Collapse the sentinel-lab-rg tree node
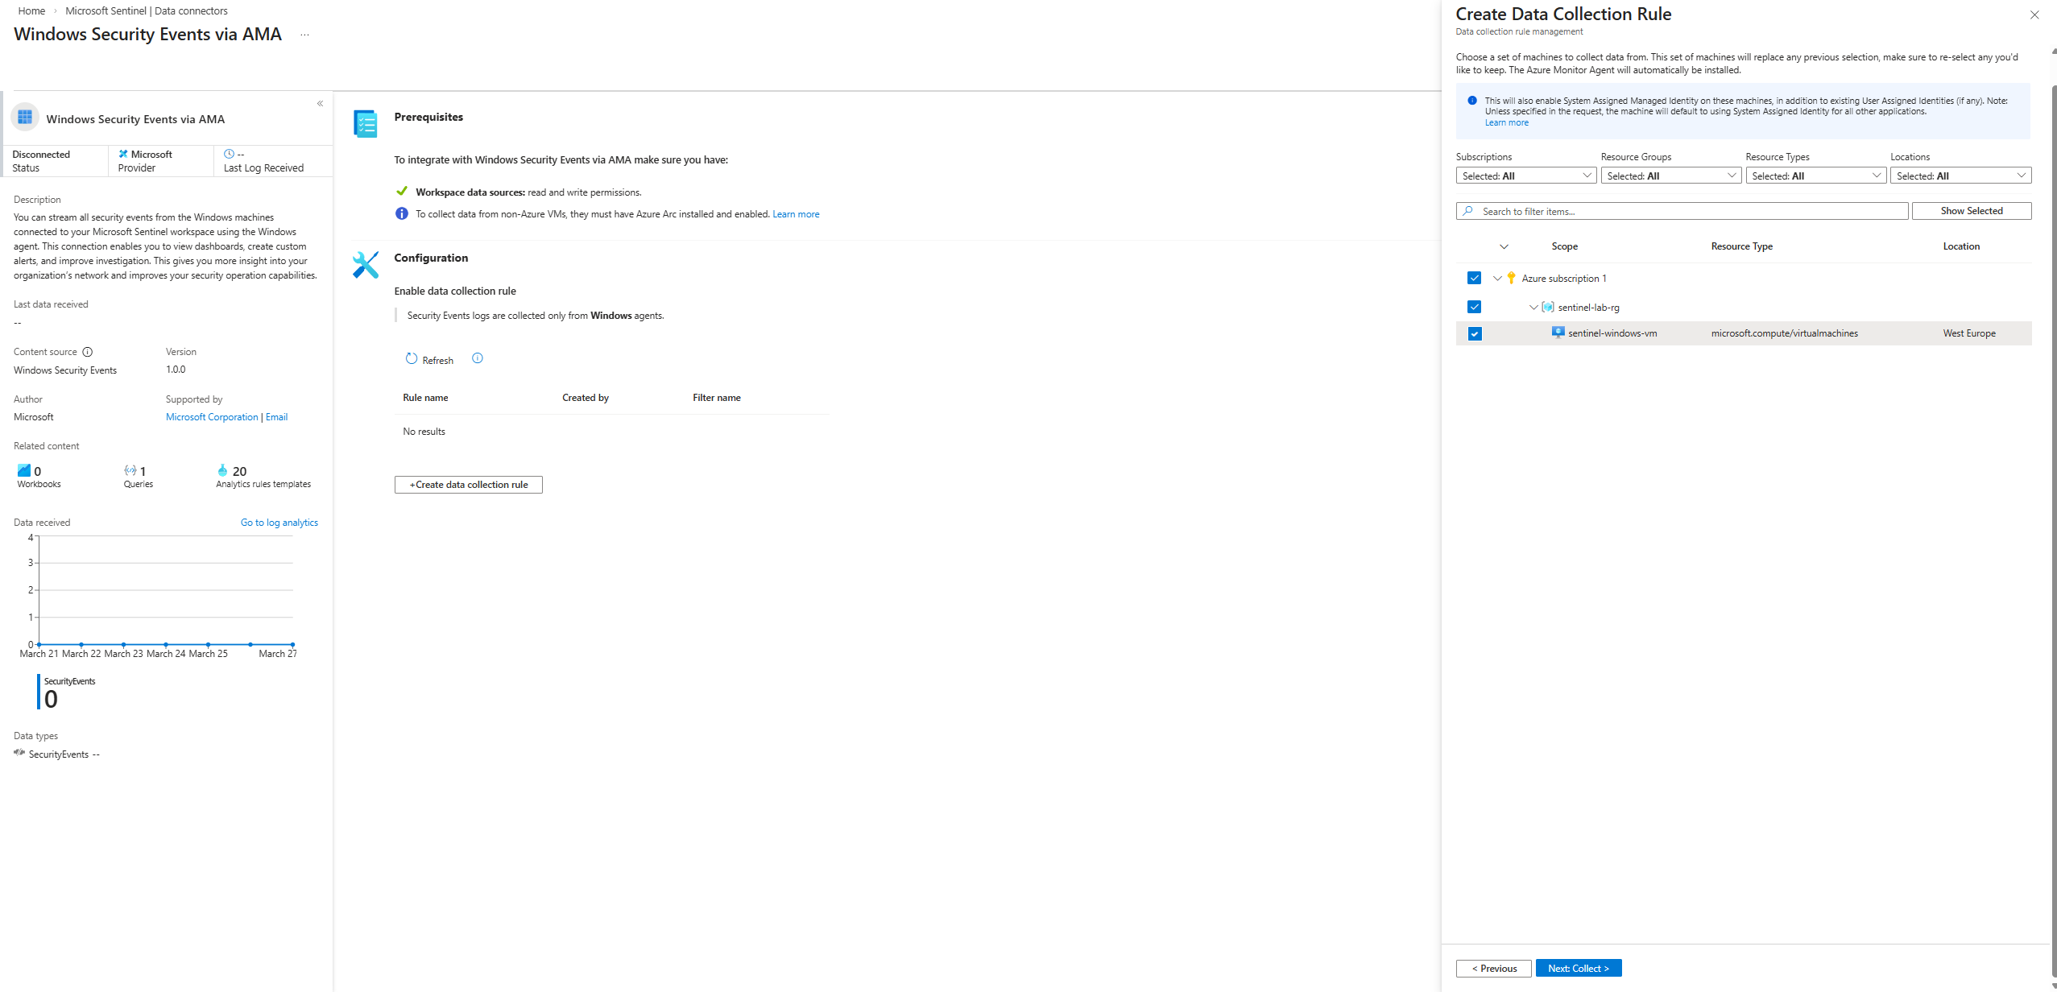The height and width of the screenshot is (992, 2057). pos(1533,307)
